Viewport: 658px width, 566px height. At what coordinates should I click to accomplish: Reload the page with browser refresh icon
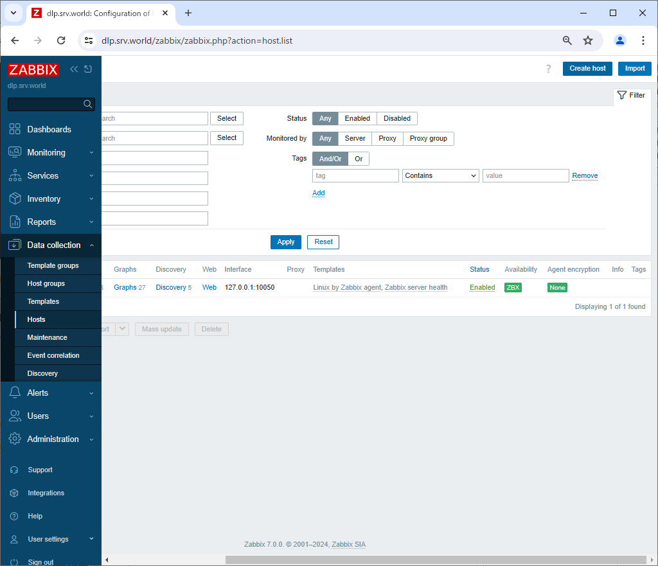61,40
